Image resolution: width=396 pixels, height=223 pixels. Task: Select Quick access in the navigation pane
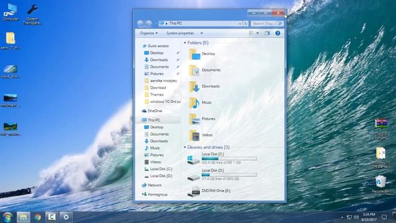click(x=155, y=46)
